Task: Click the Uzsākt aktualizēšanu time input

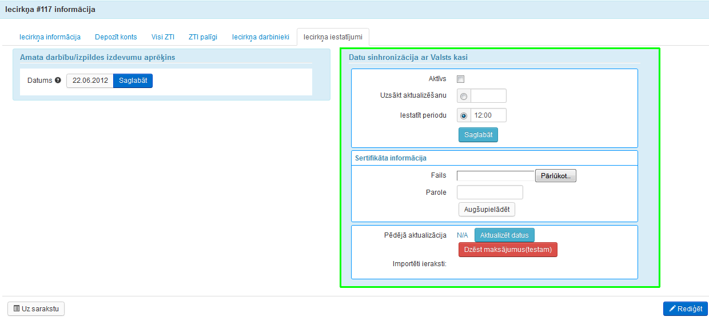Action: [x=488, y=96]
